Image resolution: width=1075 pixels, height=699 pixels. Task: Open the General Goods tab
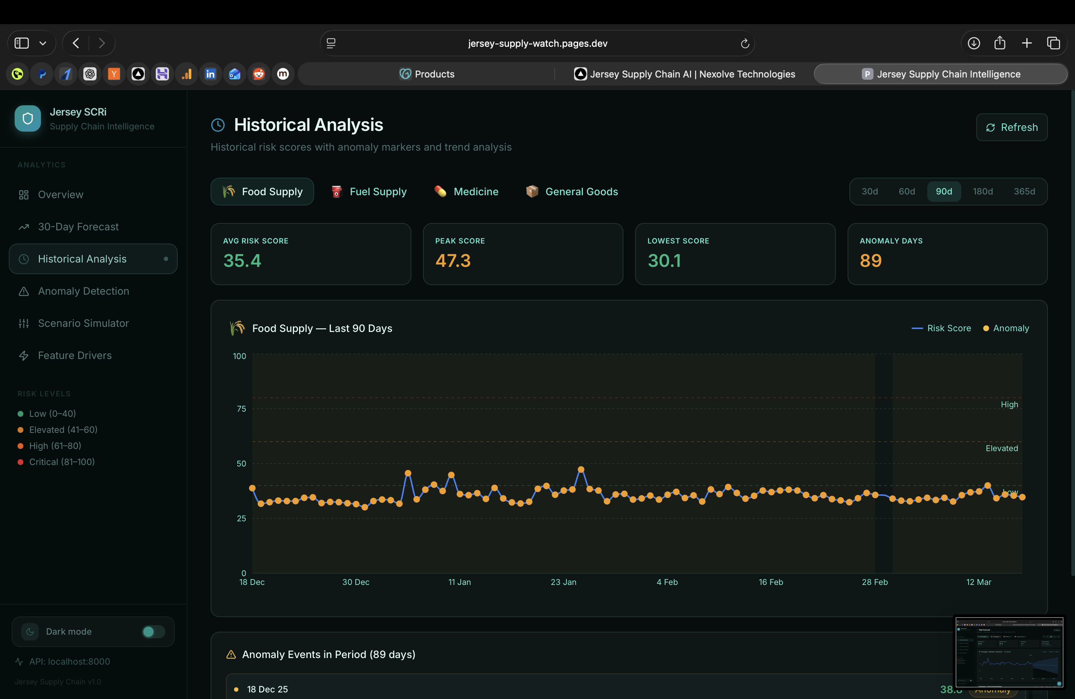click(572, 192)
